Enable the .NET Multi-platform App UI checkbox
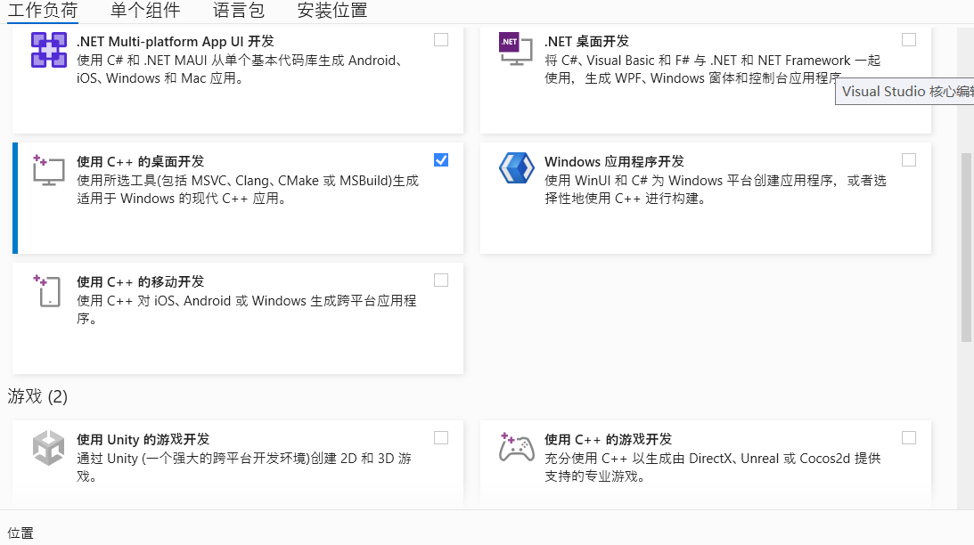The image size is (974, 545). [x=441, y=40]
